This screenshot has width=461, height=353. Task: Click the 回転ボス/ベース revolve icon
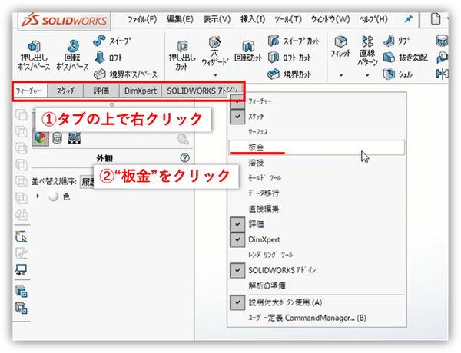point(72,46)
